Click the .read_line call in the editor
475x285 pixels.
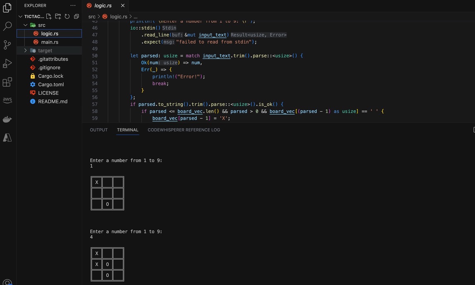pyautogui.click(x=155, y=35)
